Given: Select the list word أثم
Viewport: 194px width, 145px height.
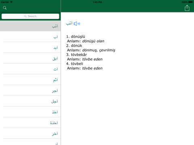Looking at the screenshot, I should pyautogui.click(x=30, y=80).
